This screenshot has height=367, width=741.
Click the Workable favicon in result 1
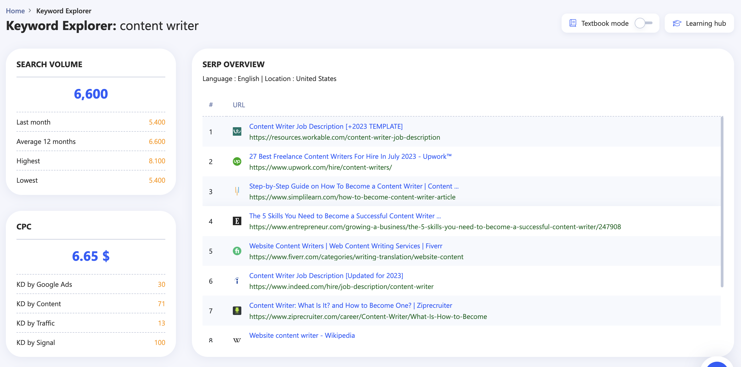tap(237, 132)
